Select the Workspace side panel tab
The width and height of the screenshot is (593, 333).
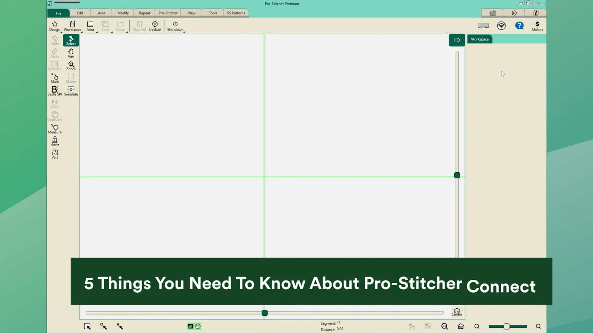click(480, 39)
